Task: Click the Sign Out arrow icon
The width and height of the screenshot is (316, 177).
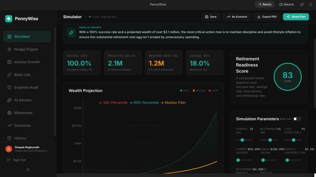Action: point(9,160)
